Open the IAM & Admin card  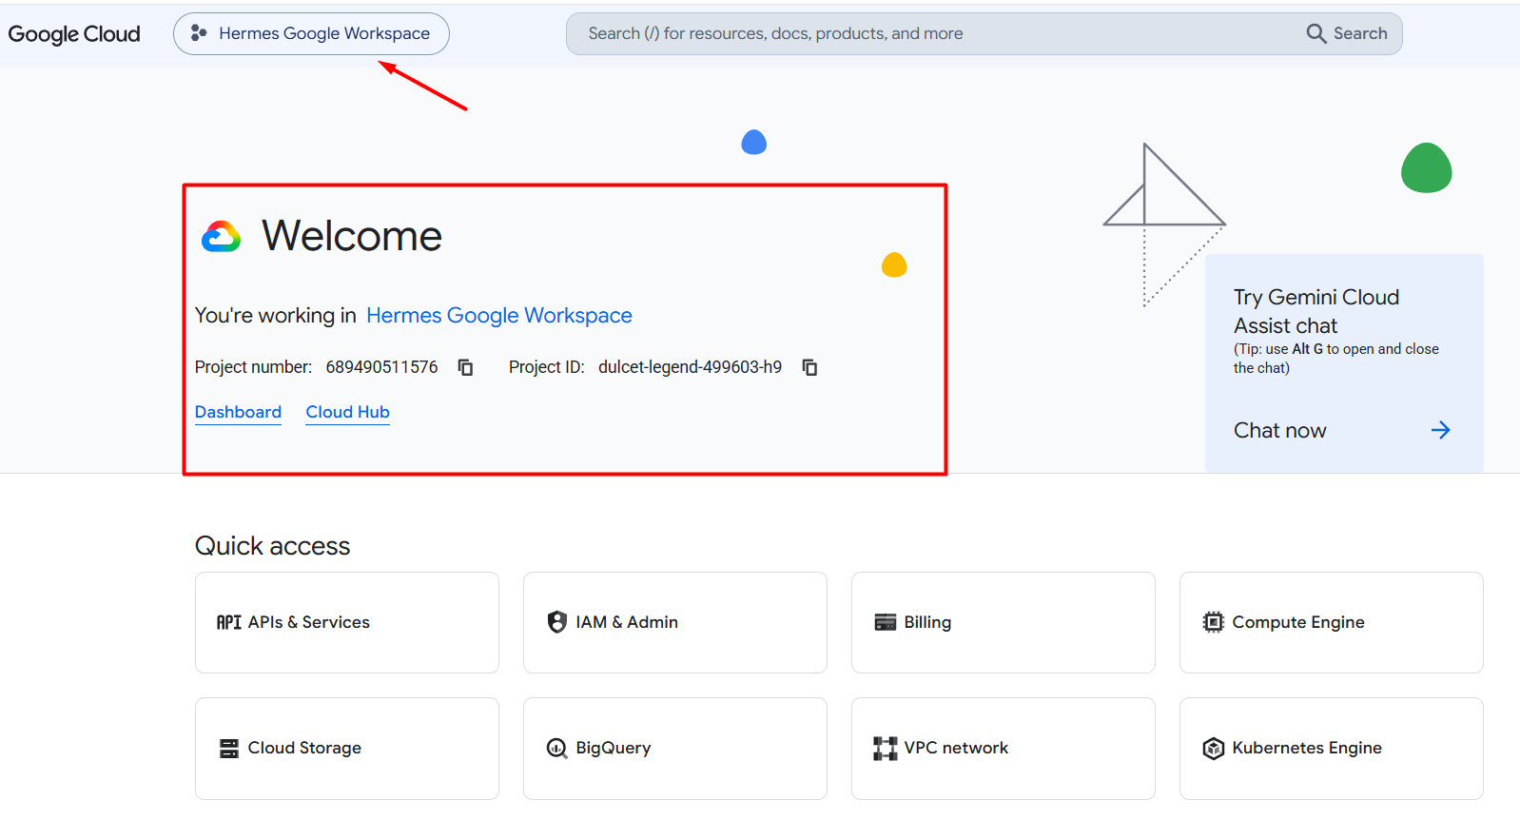(675, 622)
